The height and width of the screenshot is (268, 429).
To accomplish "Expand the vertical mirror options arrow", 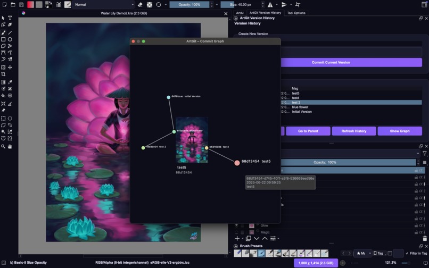I will 291,5.
